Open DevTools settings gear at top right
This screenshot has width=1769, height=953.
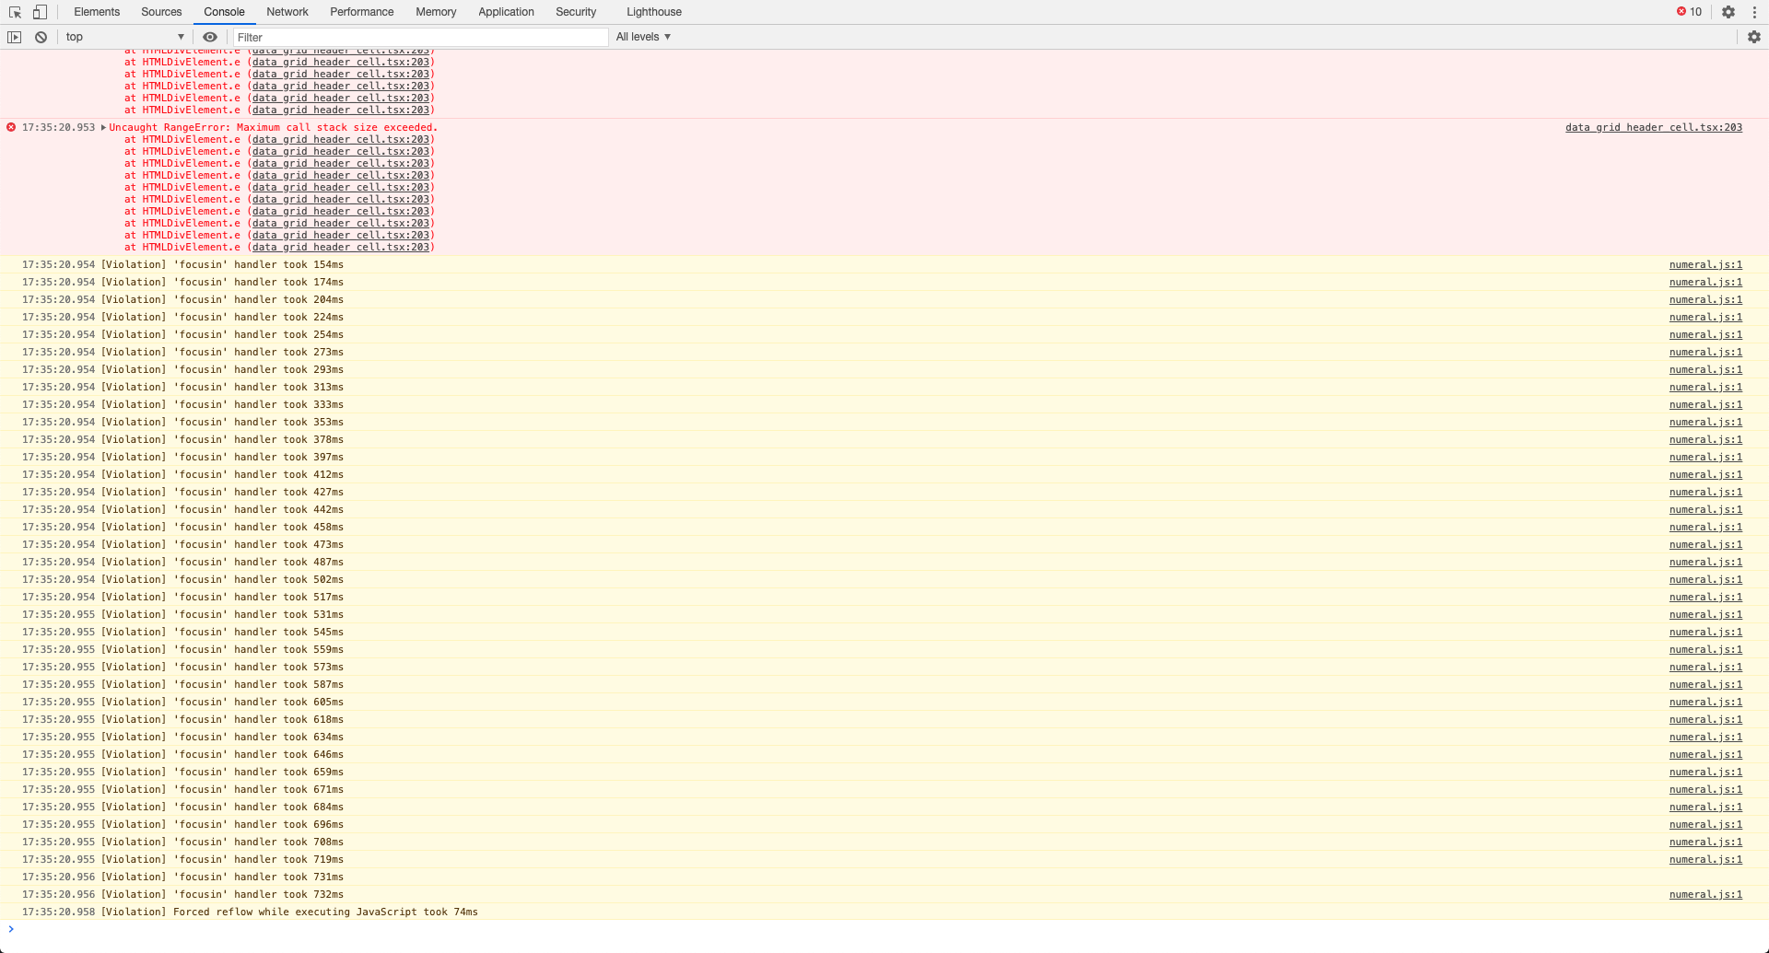(1728, 12)
